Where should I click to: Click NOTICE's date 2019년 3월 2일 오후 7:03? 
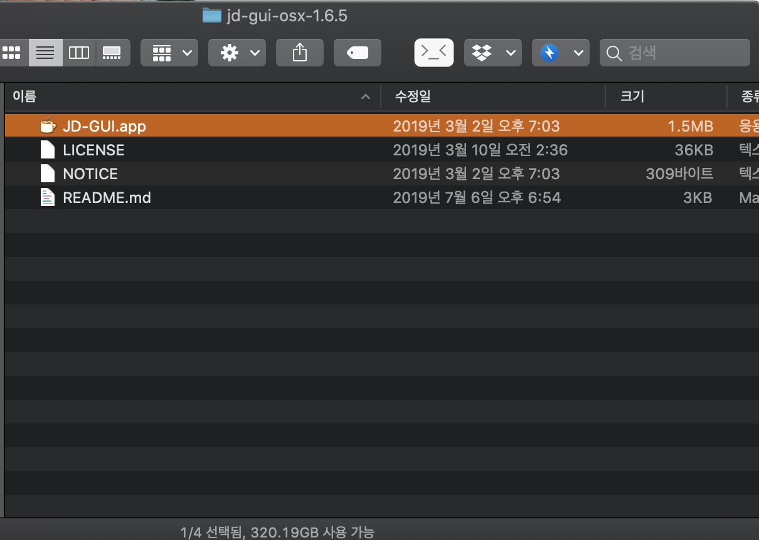[x=476, y=174]
